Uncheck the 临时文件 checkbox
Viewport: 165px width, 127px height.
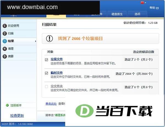click(46, 73)
